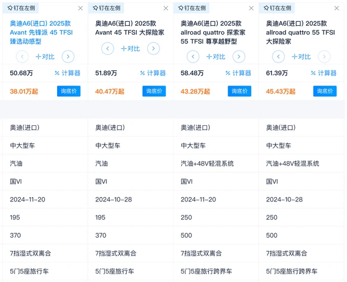This screenshot has height=282, width=347.
Task: Go to previous model in second column
Action: (108, 49)
